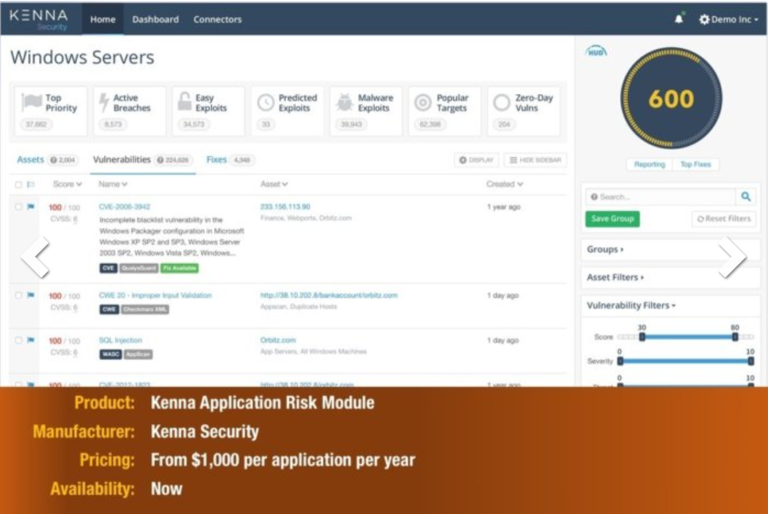Viewport: 768px width, 514px height.
Task: Open the Orbitz.com asset link
Action: (x=278, y=340)
